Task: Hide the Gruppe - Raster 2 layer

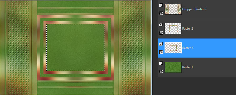Action: tap(161, 13)
